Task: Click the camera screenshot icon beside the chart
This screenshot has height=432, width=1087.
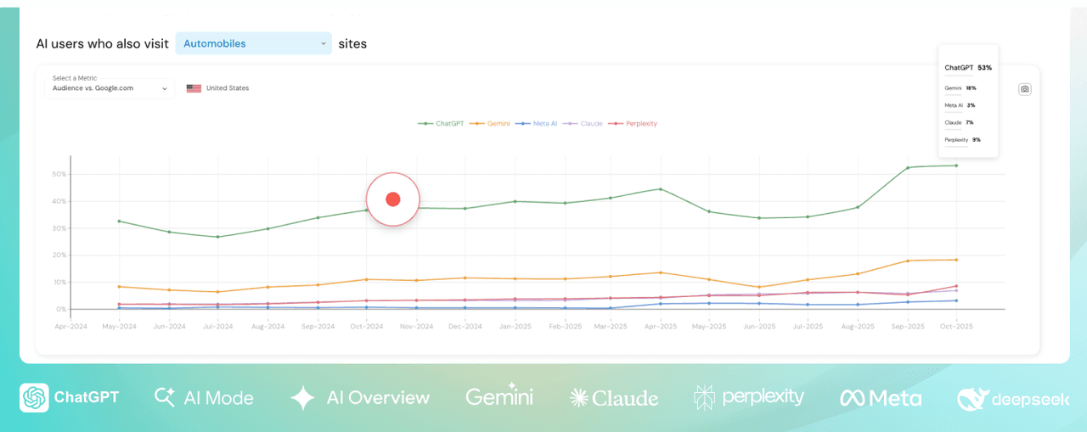Action: click(1025, 89)
